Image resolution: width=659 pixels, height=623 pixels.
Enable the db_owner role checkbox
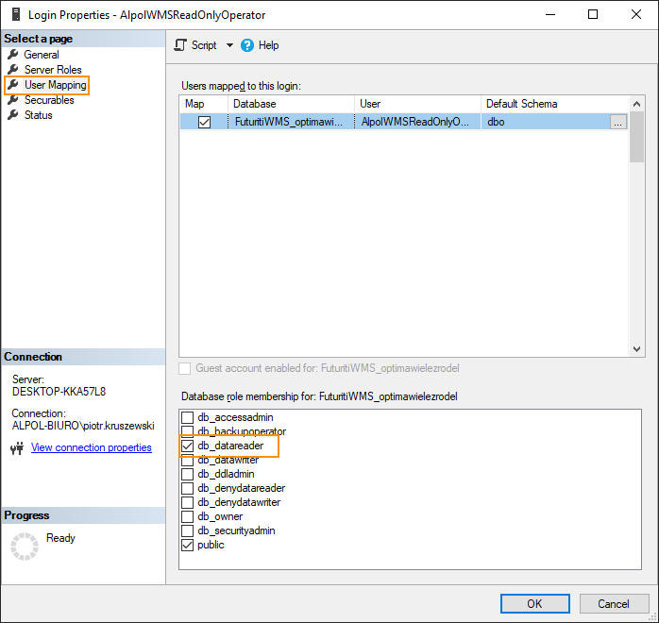point(188,516)
